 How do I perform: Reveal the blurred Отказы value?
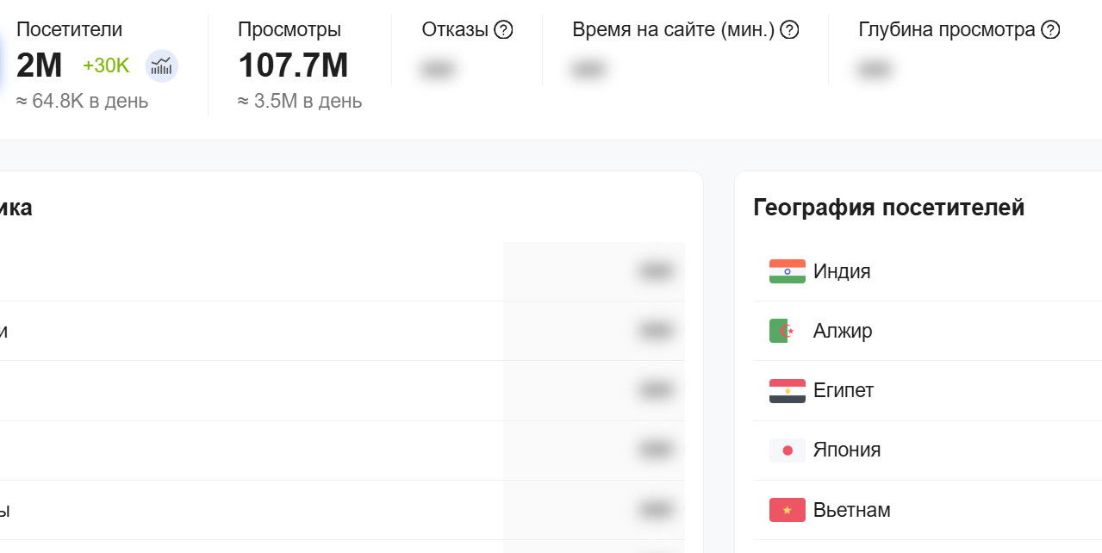438,70
